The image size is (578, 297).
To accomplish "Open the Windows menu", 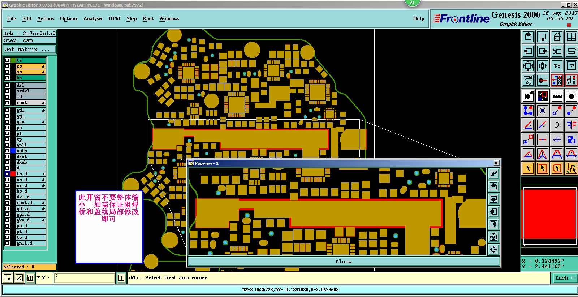I will click(169, 18).
